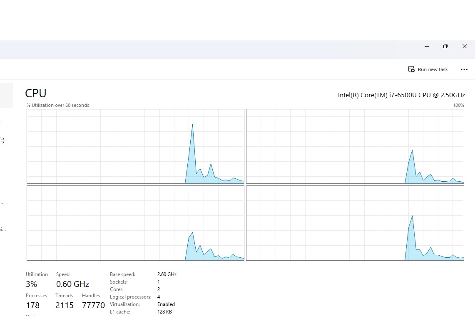475x316 pixels.
Task: Select the 77770 handles count
Action: coord(93,305)
